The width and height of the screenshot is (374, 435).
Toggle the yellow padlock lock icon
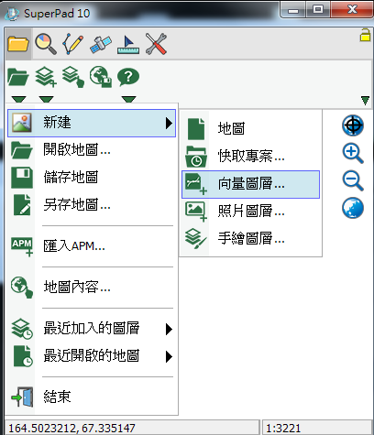click(365, 35)
